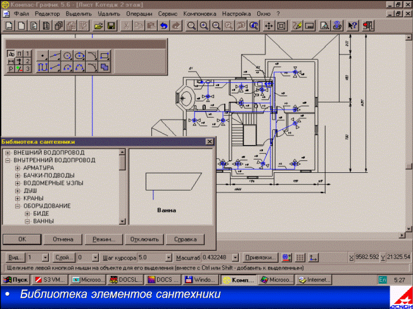Click the drawing area vertical scrollbar thumb
The width and height of the screenshot is (413, 309).
409,166
